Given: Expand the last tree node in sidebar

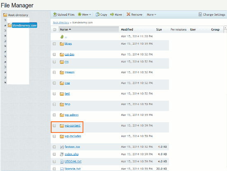Looking at the screenshot, I should click(x=5, y=82).
